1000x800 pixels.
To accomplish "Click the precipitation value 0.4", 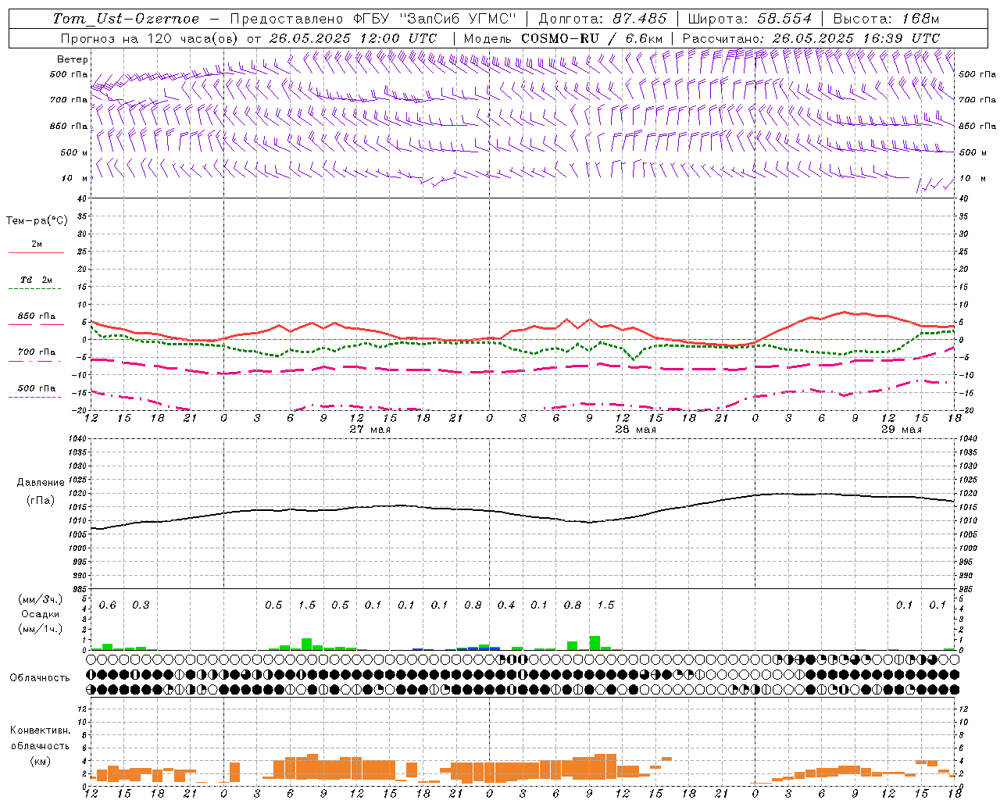I will tap(506, 605).
